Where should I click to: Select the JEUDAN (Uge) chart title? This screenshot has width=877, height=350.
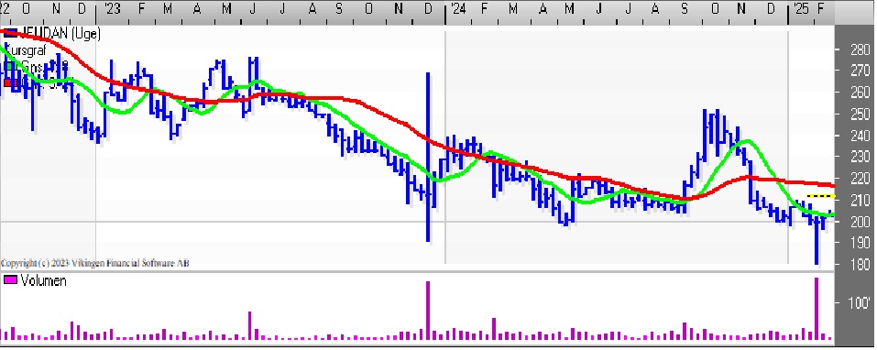pos(60,34)
